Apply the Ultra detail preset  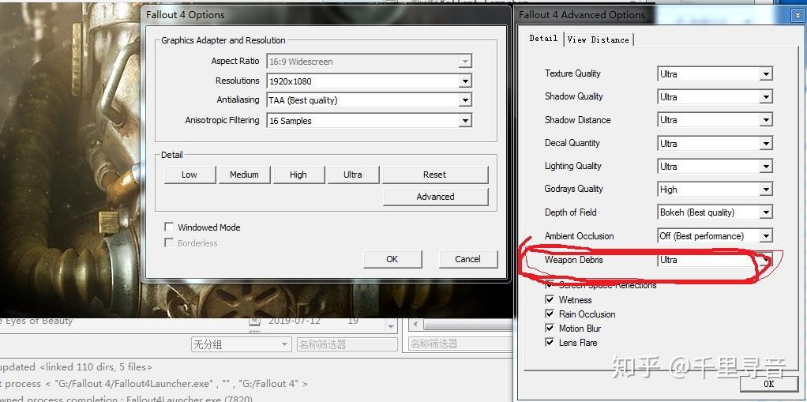pos(353,175)
